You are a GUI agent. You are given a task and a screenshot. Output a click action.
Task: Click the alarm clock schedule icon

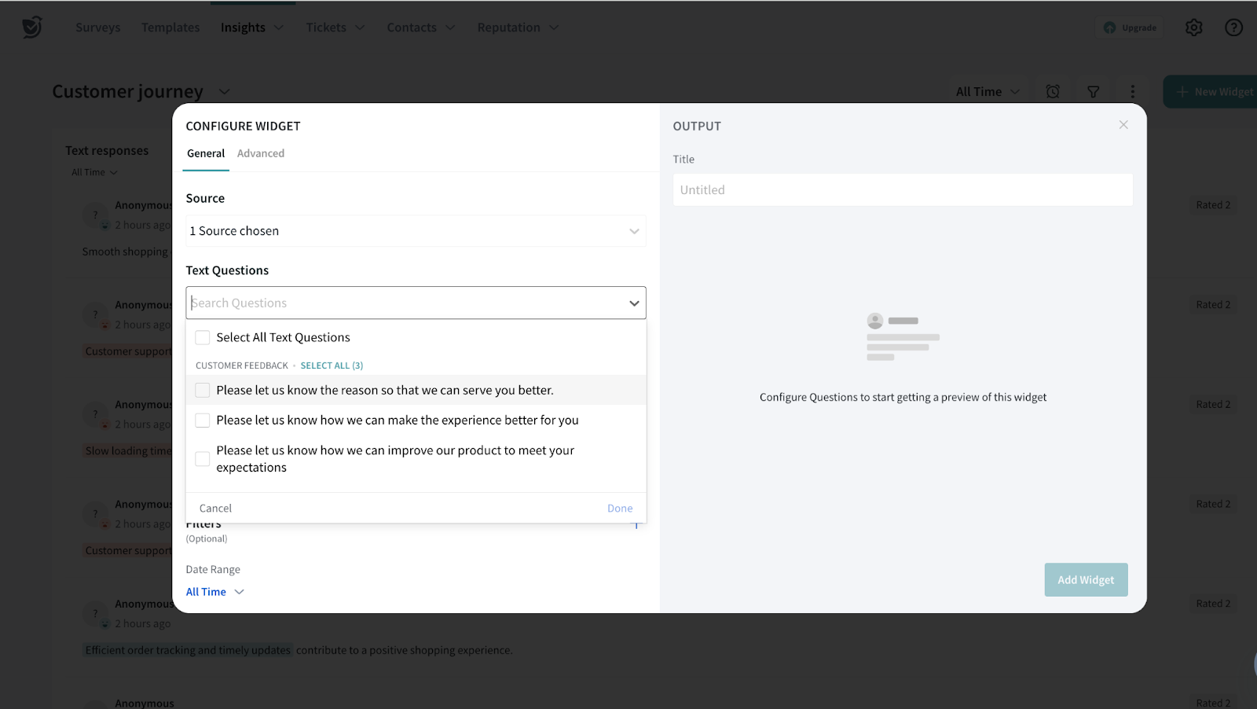point(1053,92)
